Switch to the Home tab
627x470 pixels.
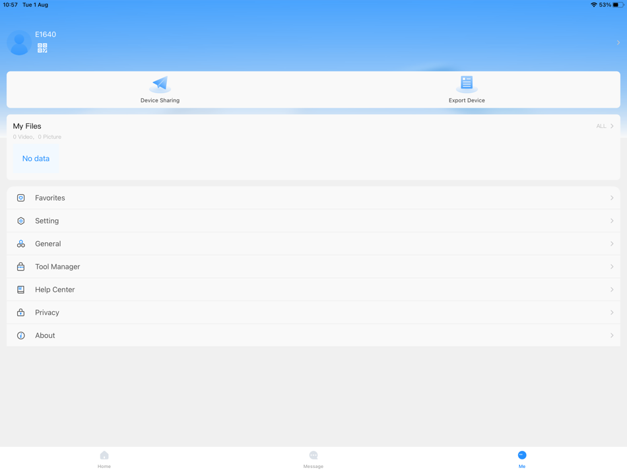(x=104, y=459)
